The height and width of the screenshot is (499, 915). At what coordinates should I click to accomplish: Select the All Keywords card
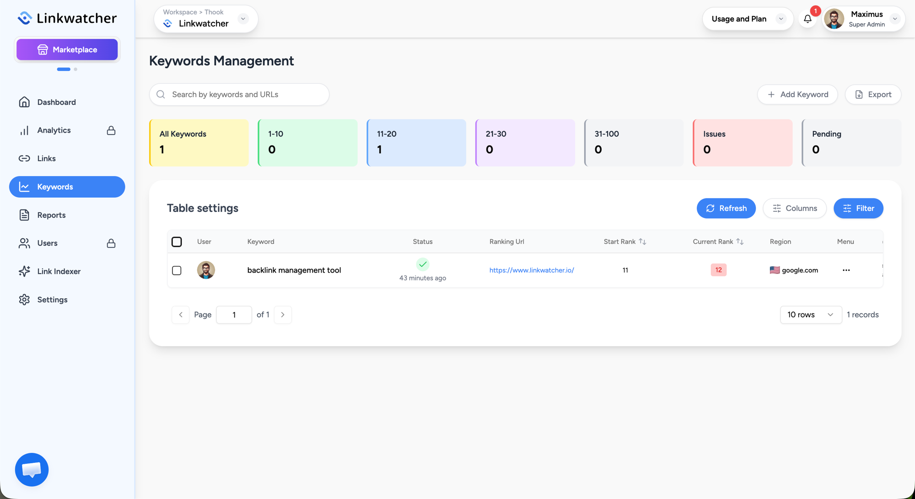[199, 143]
